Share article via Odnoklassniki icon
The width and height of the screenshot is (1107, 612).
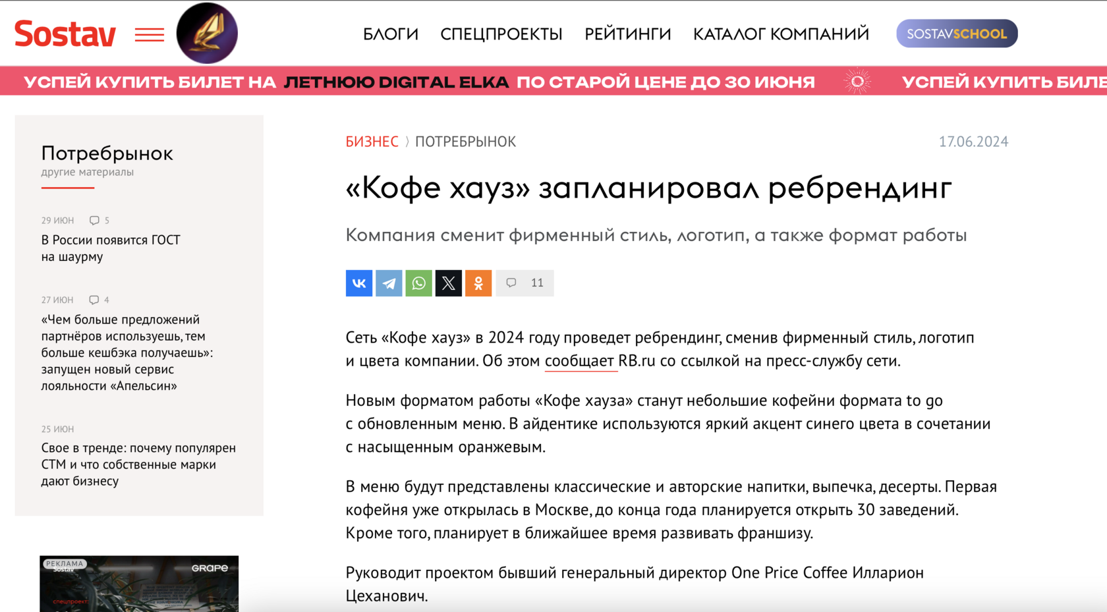pyautogui.click(x=478, y=283)
